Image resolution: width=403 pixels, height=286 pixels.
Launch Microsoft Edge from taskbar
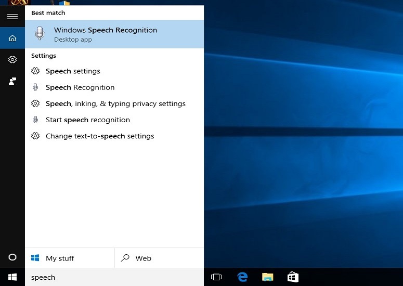click(242, 277)
